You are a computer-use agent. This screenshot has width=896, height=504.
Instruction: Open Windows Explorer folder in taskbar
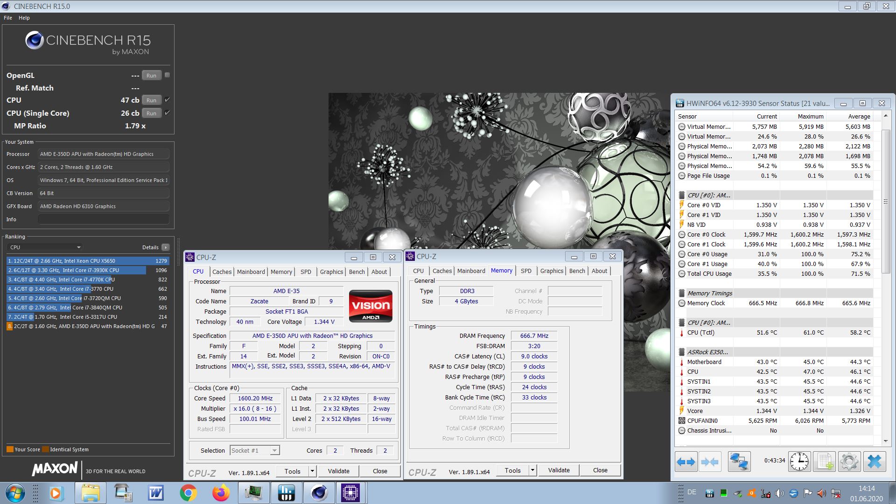point(90,493)
